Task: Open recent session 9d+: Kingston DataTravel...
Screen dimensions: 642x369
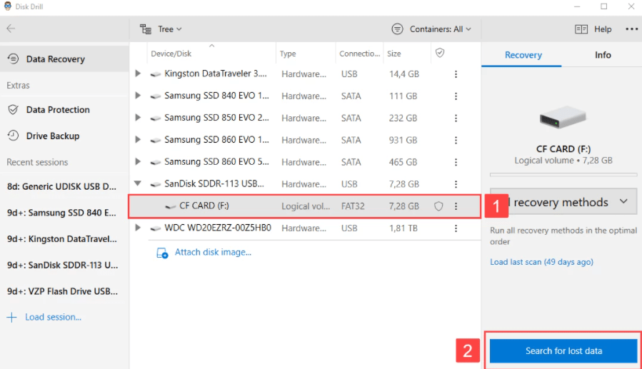Action: [62, 239]
